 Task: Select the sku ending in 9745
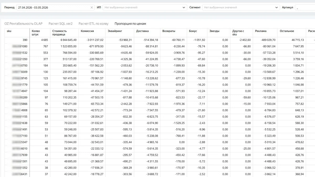(20, 78)
